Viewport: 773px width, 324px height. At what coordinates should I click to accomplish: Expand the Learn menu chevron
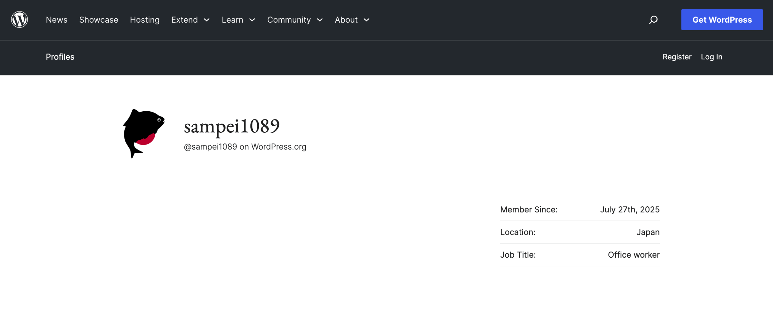(x=252, y=20)
